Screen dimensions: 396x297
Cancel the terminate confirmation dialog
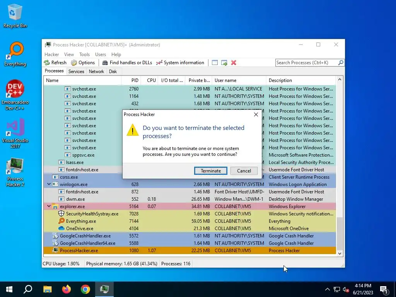tap(244, 171)
